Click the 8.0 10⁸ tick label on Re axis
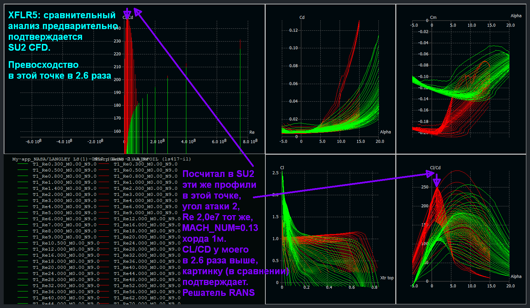Image resolution: width=530 pixels, height=308 pixels. [250, 141]
